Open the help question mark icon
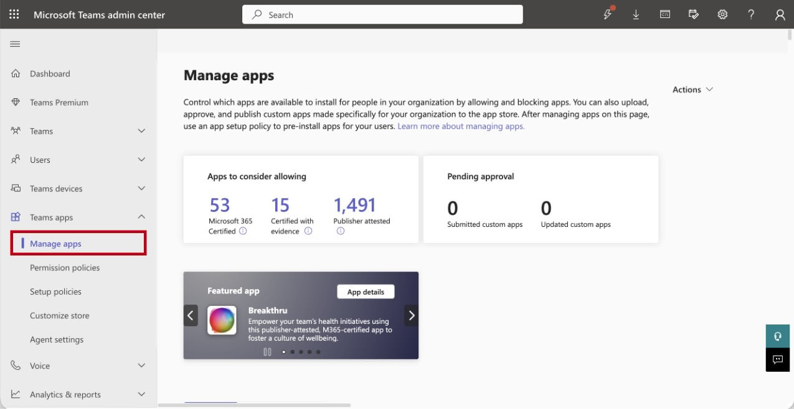Screen dimensions: 794x409 point(752,15)
